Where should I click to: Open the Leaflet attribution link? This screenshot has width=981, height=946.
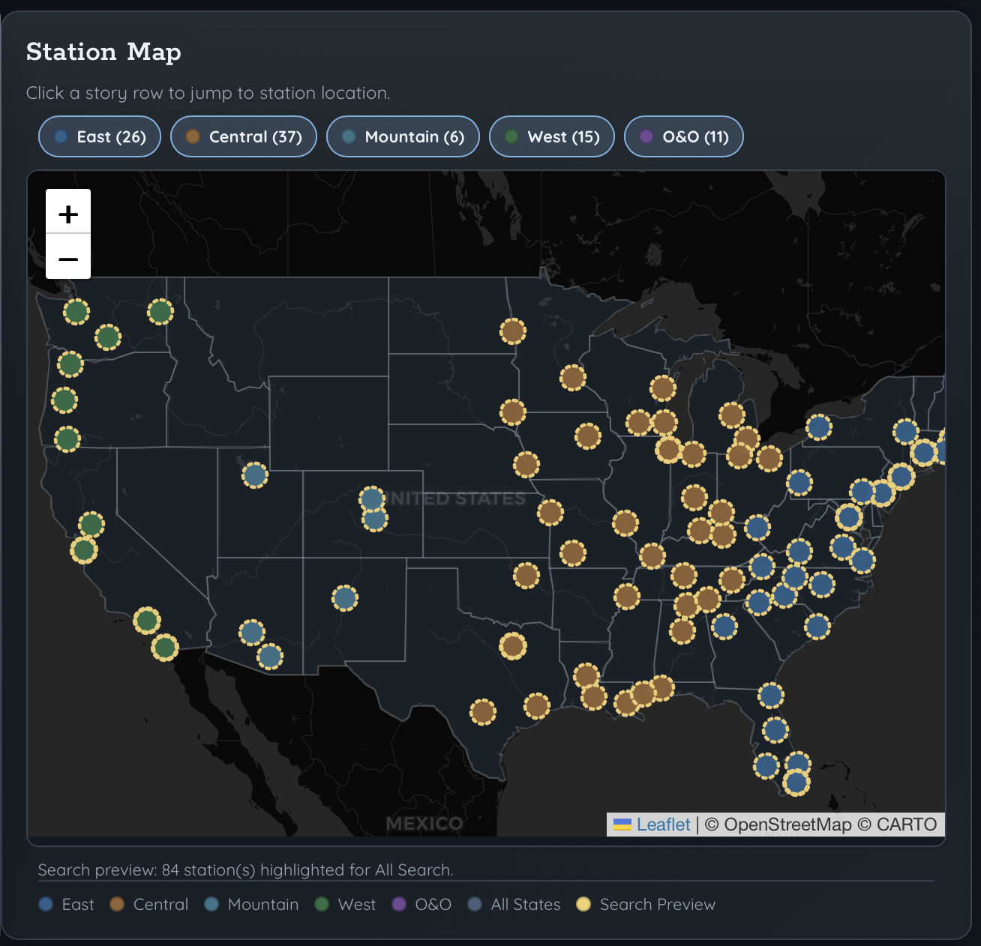point(663,825)
